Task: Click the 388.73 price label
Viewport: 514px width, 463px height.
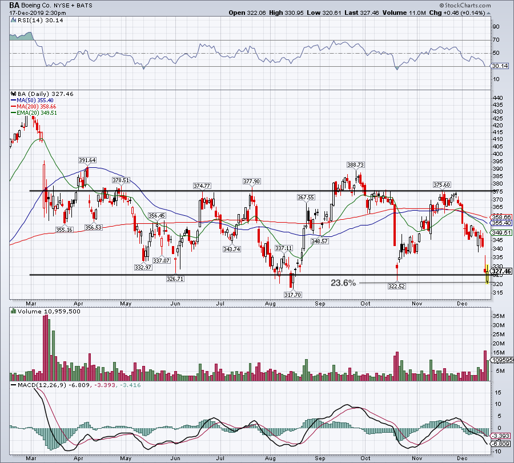Action: [356, 165]
